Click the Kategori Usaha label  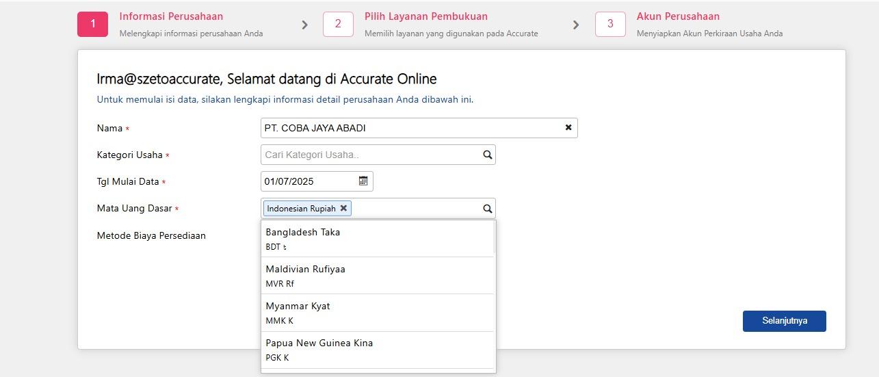130,155
